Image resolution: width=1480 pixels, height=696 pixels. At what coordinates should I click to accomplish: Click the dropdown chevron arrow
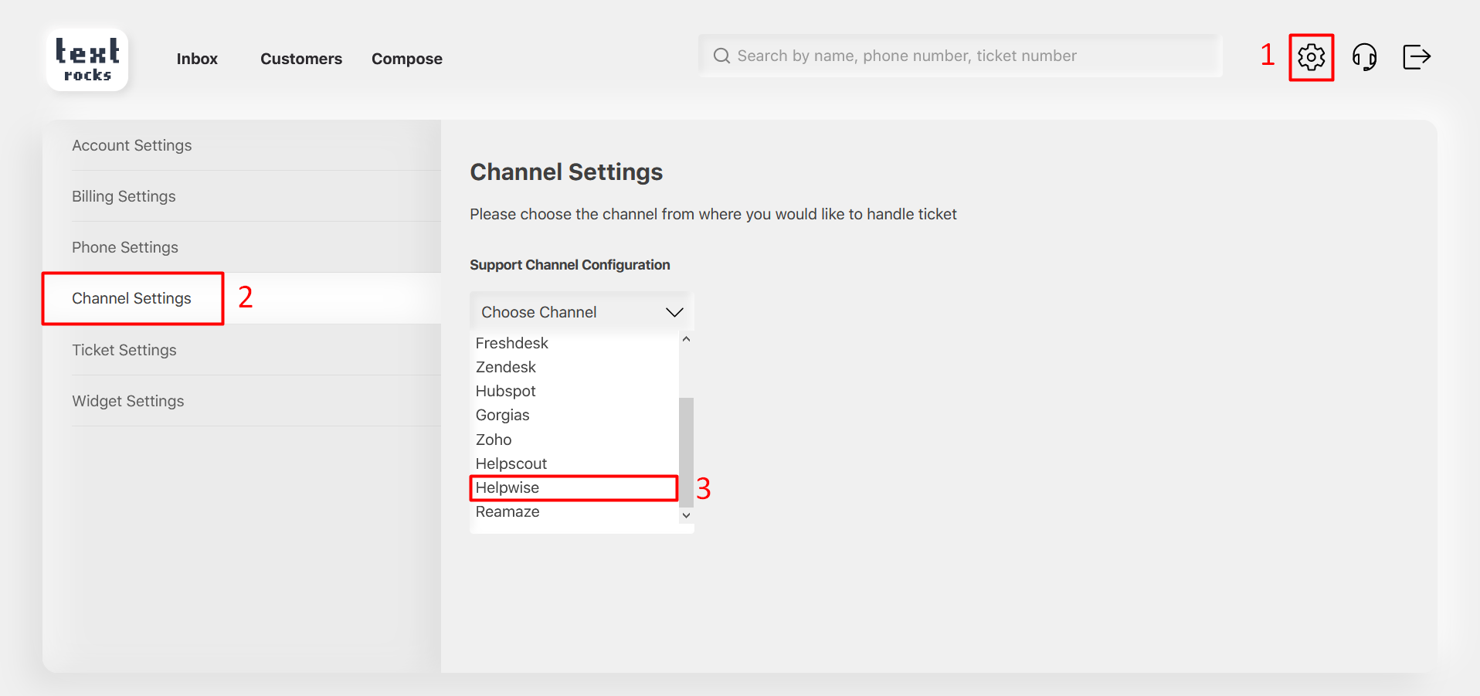point(674,312)
